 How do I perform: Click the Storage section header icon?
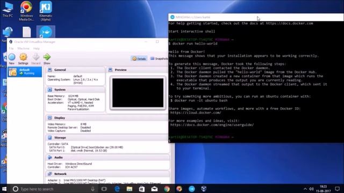50,138
